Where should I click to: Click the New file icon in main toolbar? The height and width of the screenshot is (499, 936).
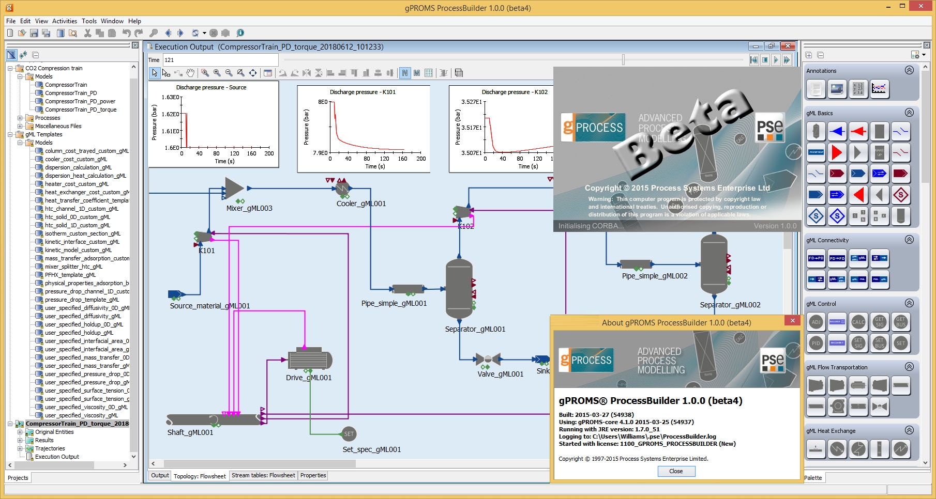(10, 33)
